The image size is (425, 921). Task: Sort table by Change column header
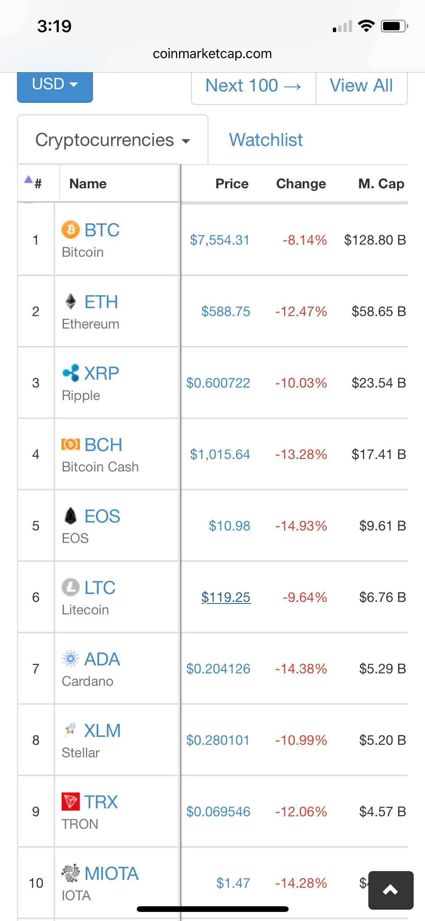tap(301, 184)
